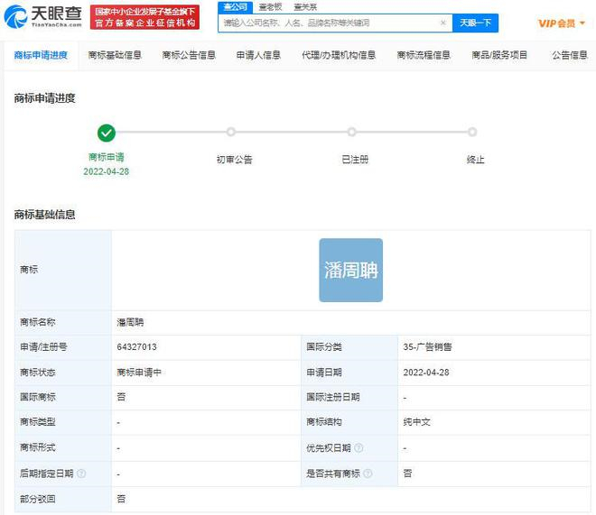Switch to the 申请人信息 tab

258,55
